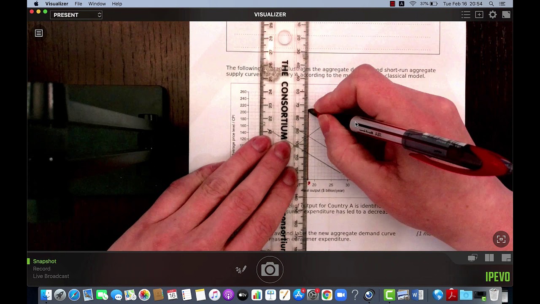Image resolution: width=540 pixels, height=304 pixels.
Task: Switch to Record mode
Action: coord(42,269)
